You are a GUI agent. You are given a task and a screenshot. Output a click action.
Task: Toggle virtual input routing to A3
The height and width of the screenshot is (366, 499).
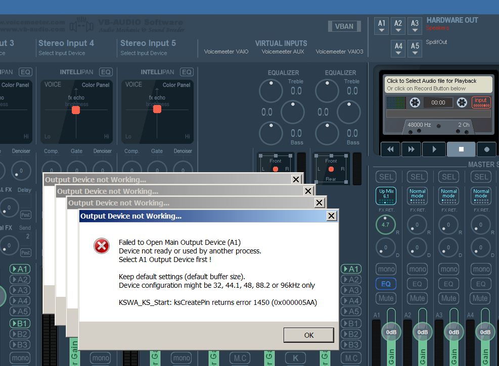[351, 290]
